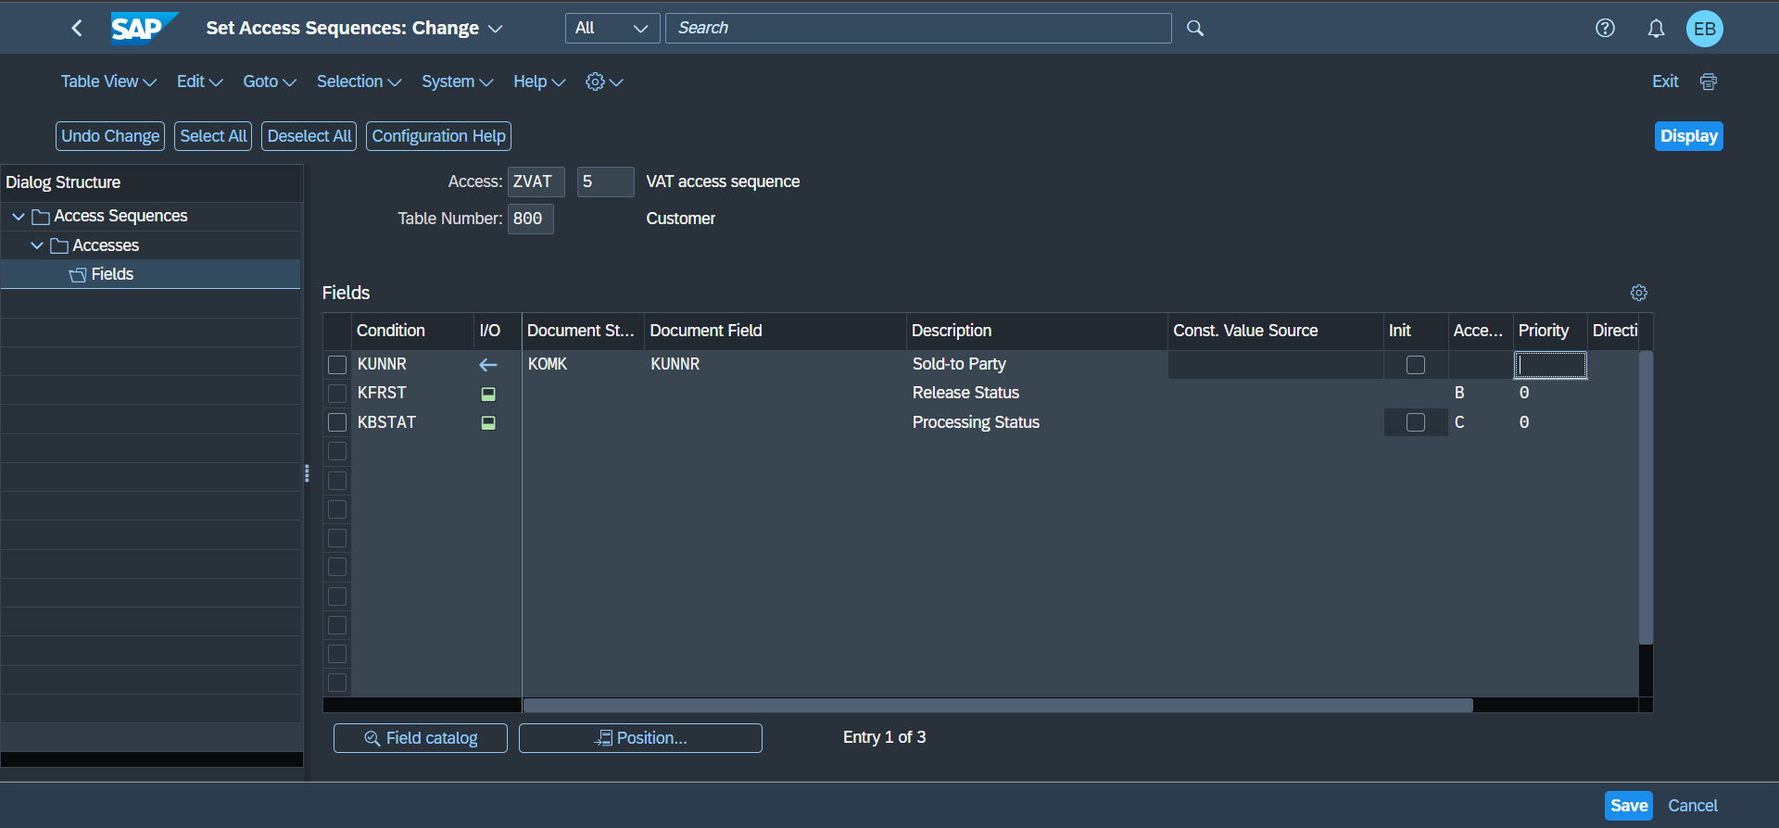Open the Edit menu
1779x828 pixels.
(x=199, y=82)
